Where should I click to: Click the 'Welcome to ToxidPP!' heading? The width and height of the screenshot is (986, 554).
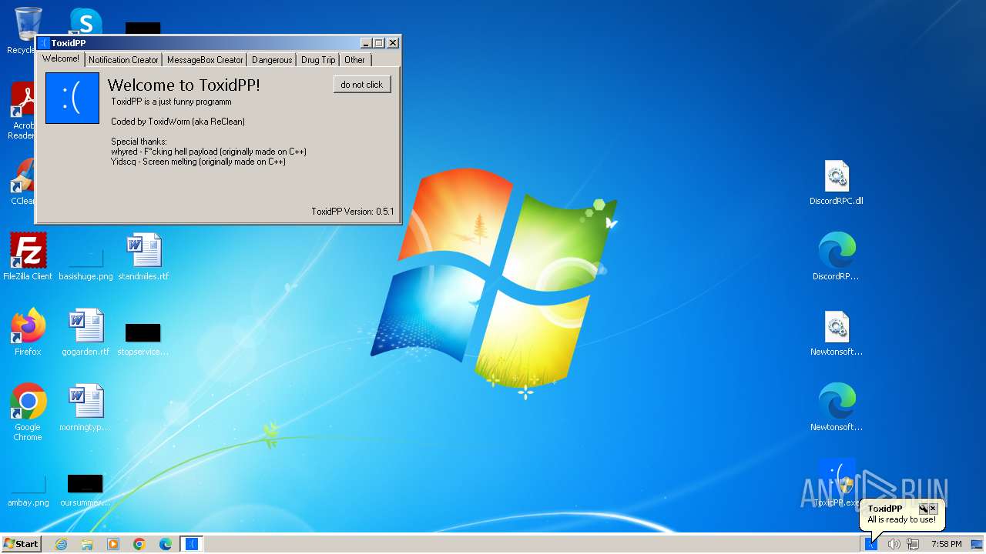pos(184,85)
